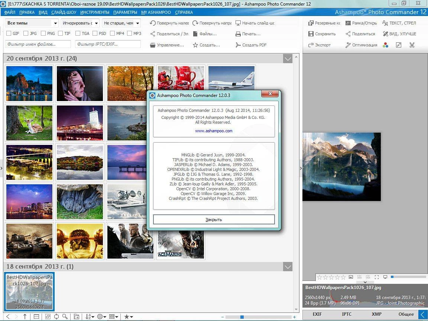Image resolution: width=428 pixels, height=321 pixels.
Task: Click the Закрыть button in About dialog
Action: click(x=214, y=220)
